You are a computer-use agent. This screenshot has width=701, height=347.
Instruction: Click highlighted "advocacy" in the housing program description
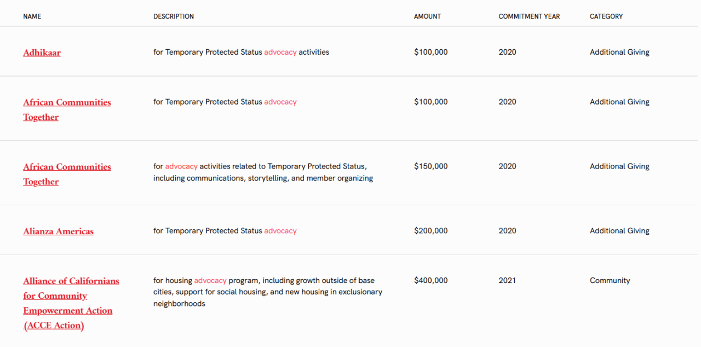tap(210, 280)
